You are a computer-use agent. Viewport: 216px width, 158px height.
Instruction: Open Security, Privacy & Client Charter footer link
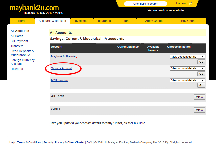click(64, 143)
